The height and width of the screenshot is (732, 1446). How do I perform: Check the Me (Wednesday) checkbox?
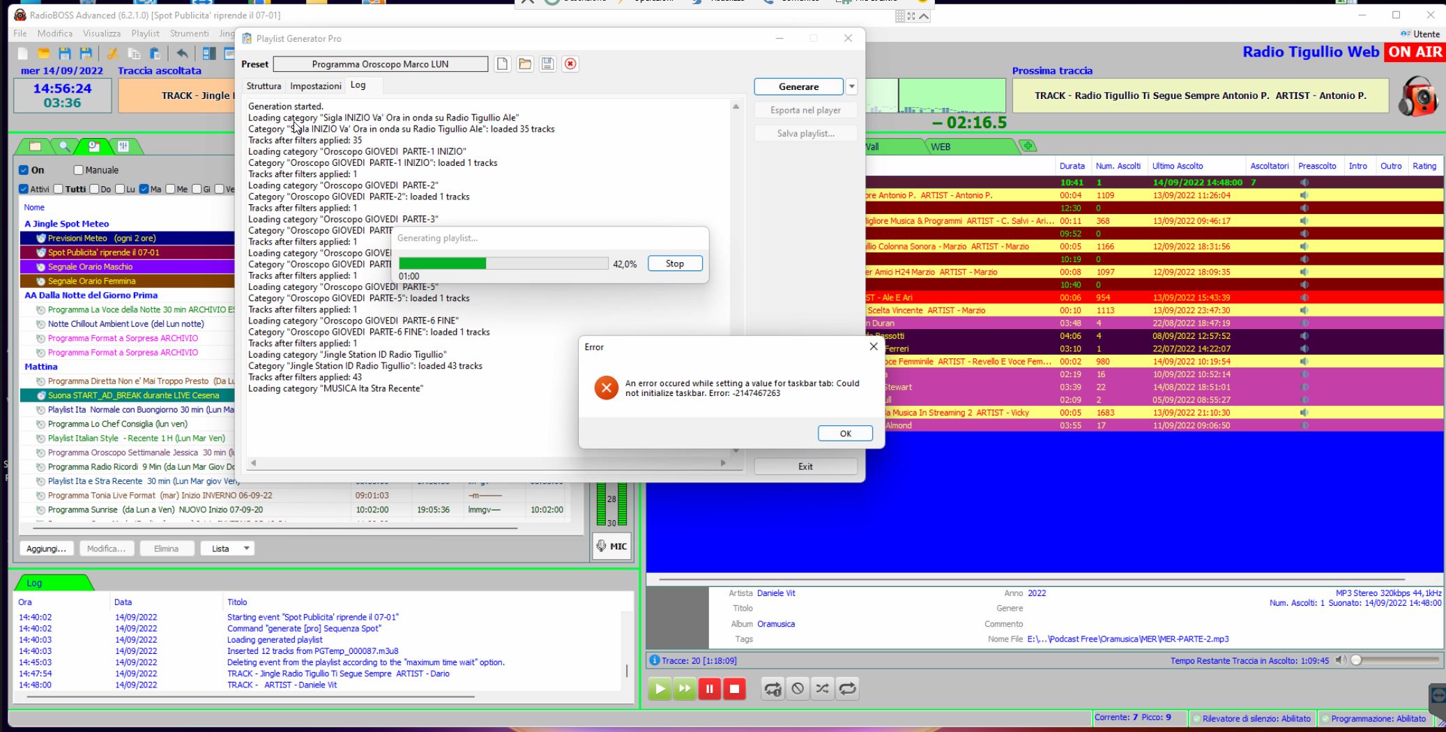(171, 189)
